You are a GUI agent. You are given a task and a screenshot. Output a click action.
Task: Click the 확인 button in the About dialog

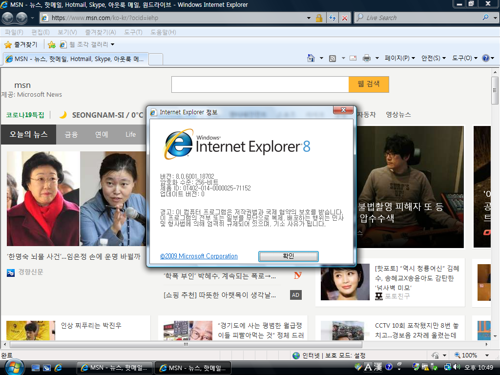(288, 256)
